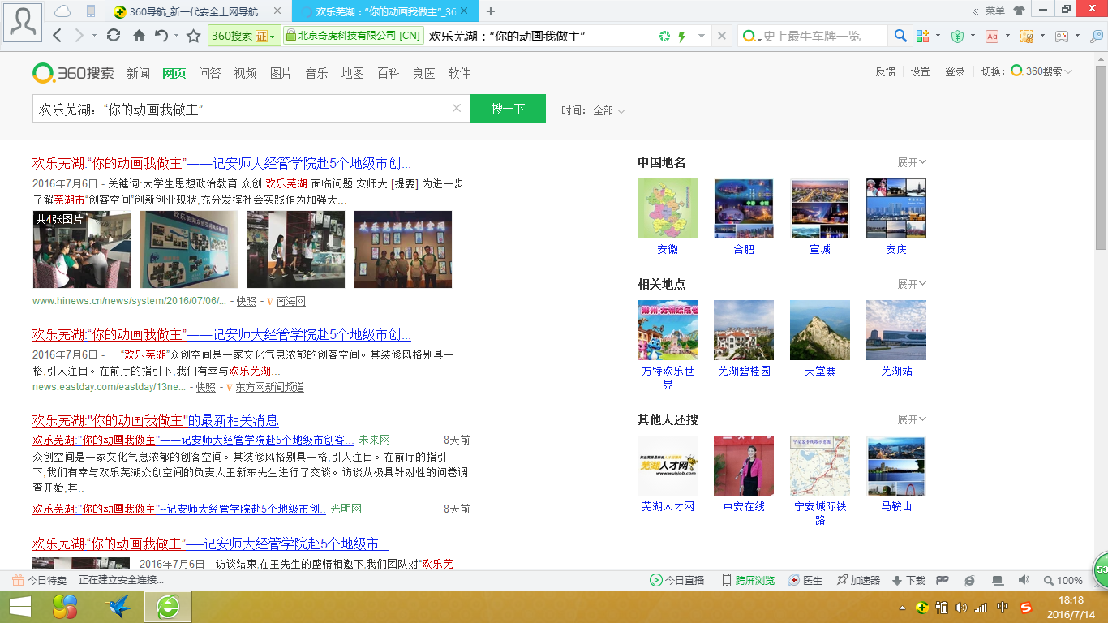Open the 加速器 accelerator tool
The height and width of the screenshot is (623, 1108).
[x=858, y=581]
